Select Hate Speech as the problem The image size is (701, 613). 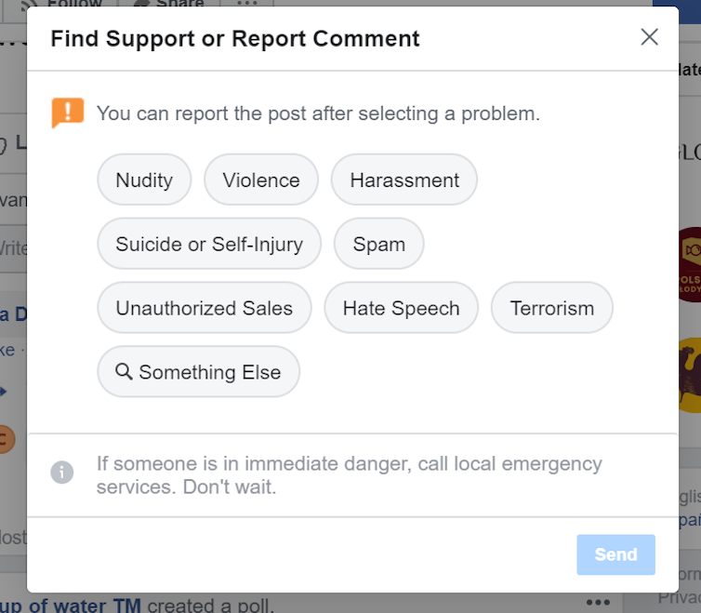(x=402, y=308)
